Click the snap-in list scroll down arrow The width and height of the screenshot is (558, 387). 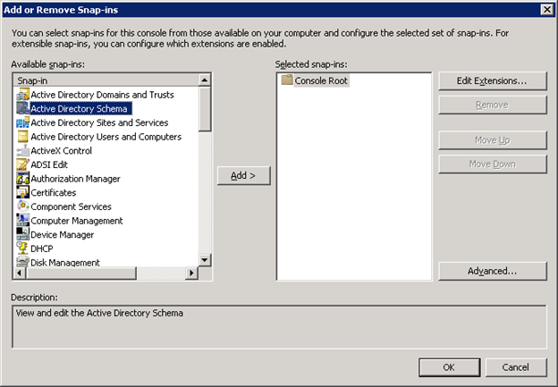(205, 260)
